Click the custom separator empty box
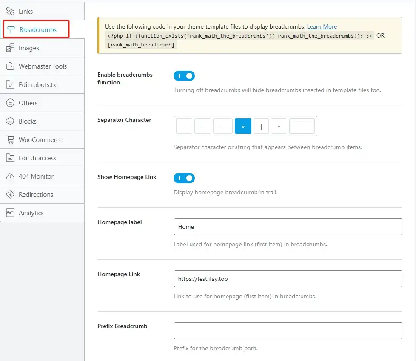The image size is (416, 361). [302, 126]
